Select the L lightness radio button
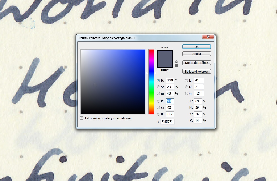The width and height of the screenshot is (277, 181). click(187, 81)
